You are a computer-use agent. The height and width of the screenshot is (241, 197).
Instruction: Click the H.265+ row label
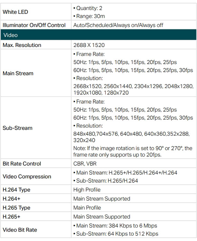click(x=11, y=217)
